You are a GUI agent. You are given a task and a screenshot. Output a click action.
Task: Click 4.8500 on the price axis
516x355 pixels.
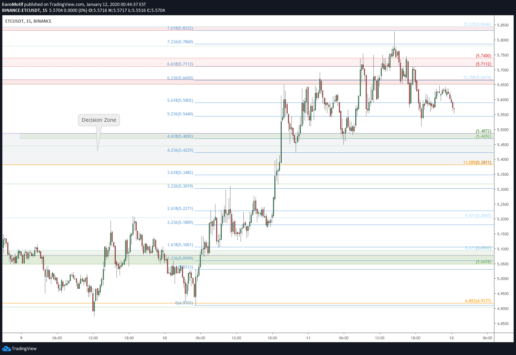[x=503, y=324]
